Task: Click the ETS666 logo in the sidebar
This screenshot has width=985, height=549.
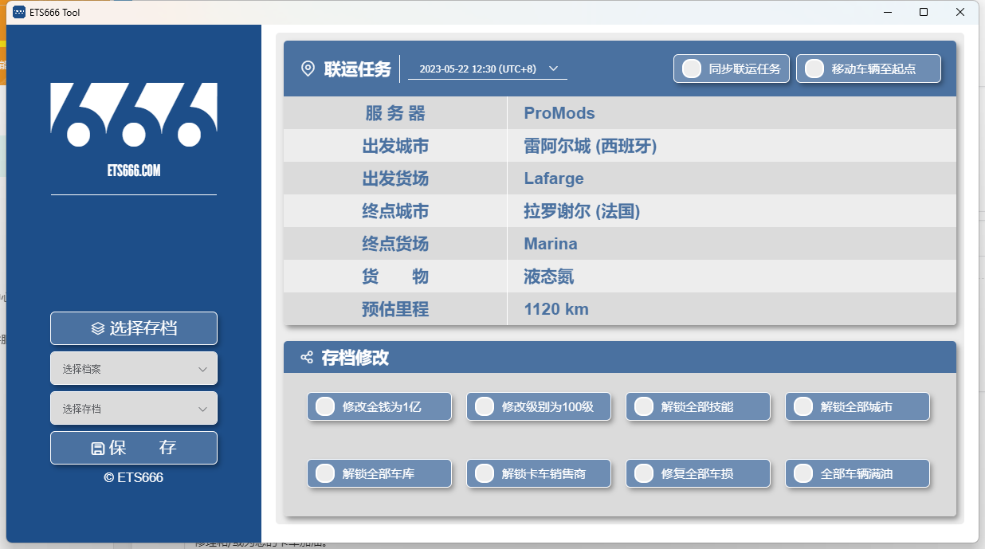Action: (134, 115)
